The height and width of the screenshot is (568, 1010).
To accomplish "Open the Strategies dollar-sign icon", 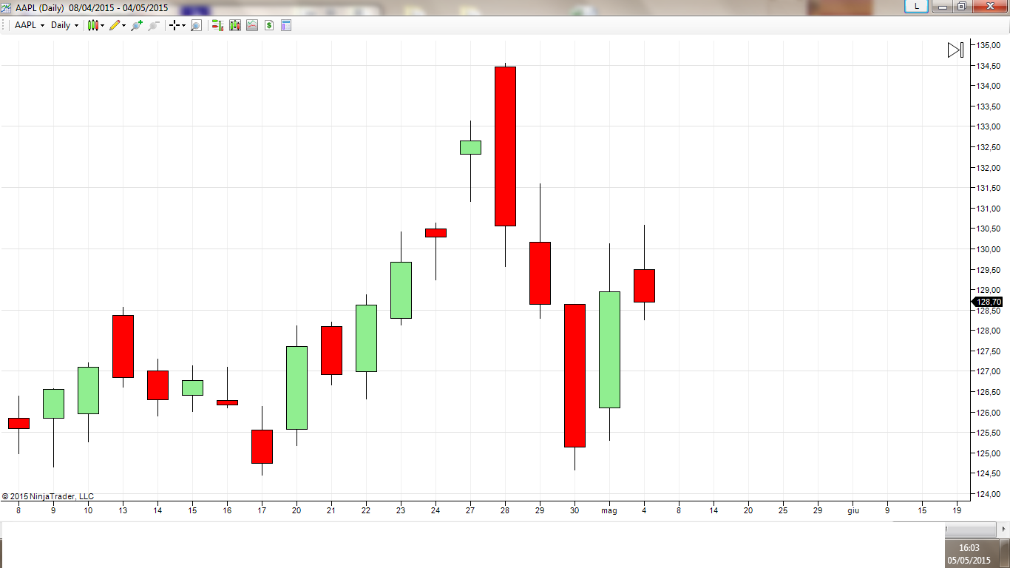I will (269, 25).
